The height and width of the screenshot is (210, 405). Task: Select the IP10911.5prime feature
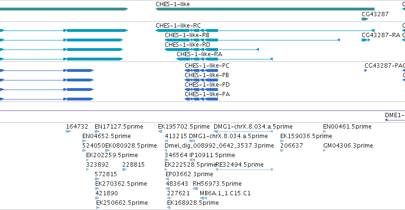(212, 155)
